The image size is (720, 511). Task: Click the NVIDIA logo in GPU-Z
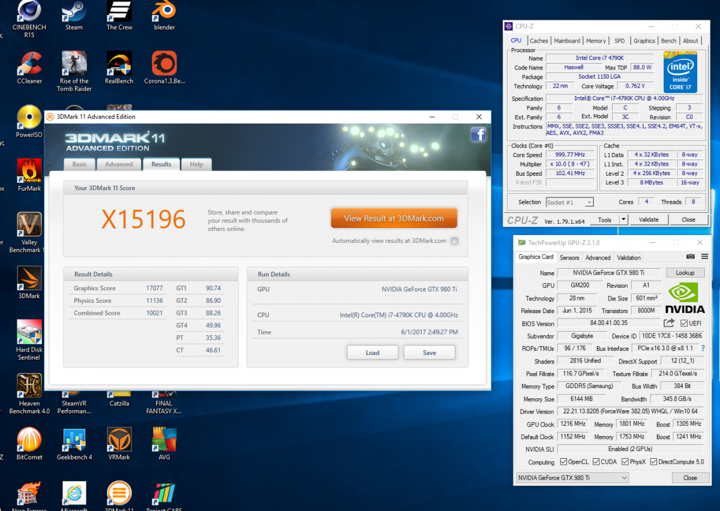[x=686, y=298]
